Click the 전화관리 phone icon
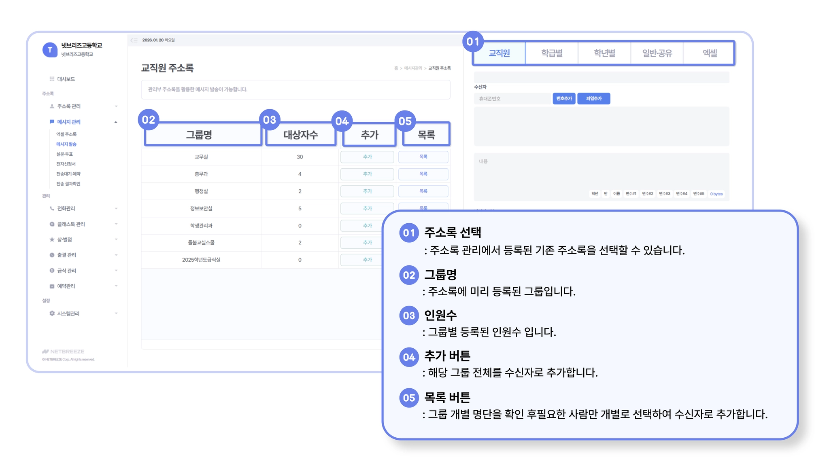 [52, 208]
